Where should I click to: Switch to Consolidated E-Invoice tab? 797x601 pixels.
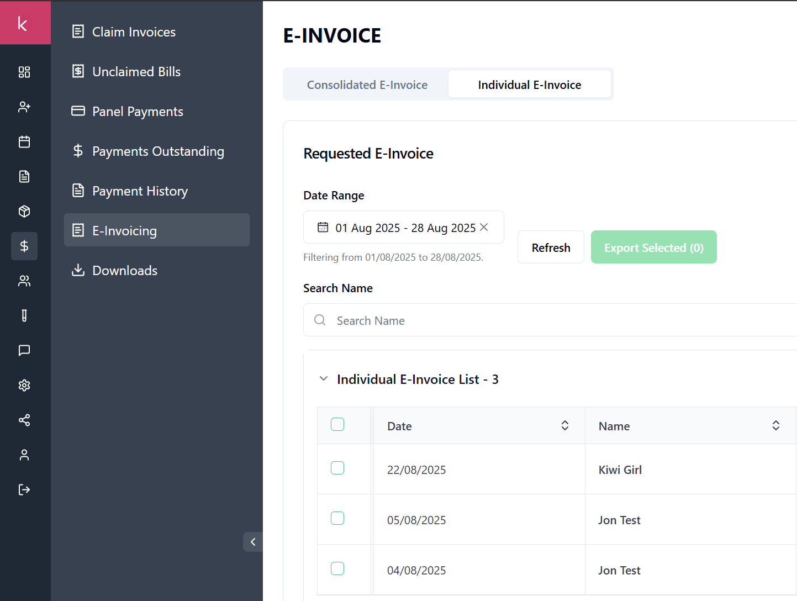pos(367,85)
